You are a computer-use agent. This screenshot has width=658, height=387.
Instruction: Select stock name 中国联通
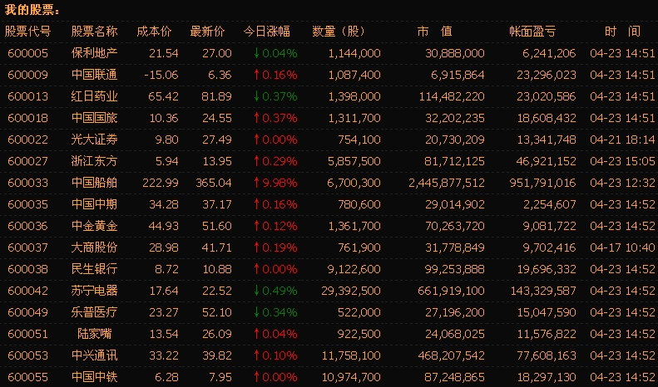(x=95, y=75)
